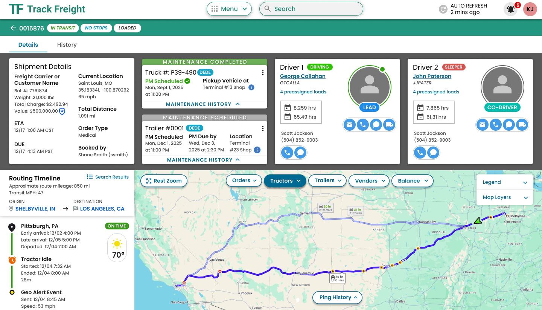
Task: Expand the Map Layers dropdown
Action: (504, 197)
